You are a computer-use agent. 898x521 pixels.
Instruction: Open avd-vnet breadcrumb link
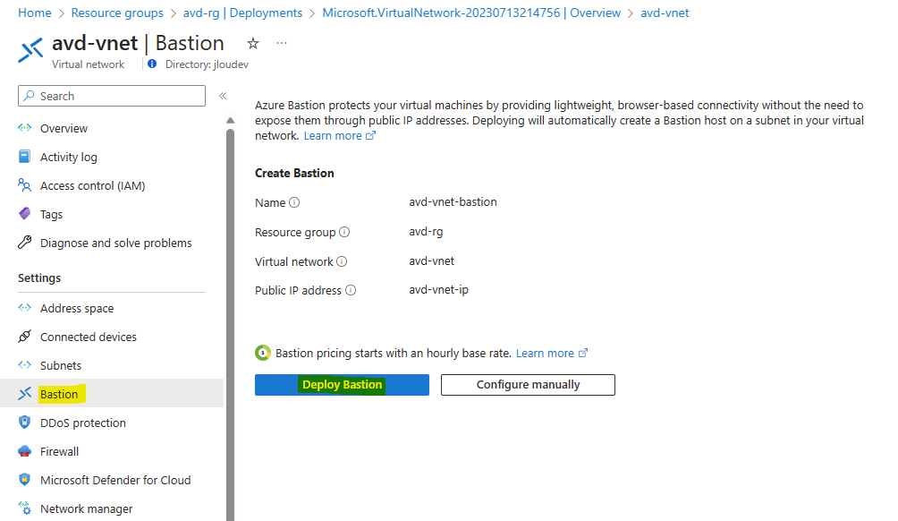665,13
